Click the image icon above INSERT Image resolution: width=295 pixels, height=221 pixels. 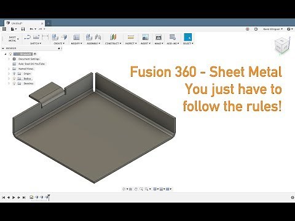[x=145, y=37]
